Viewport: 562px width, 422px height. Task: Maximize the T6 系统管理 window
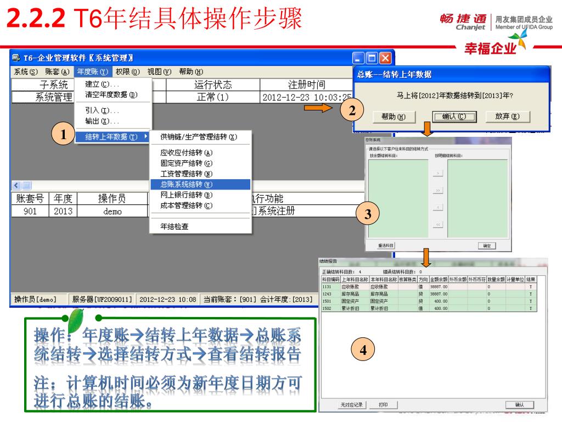tap(372, 58)
